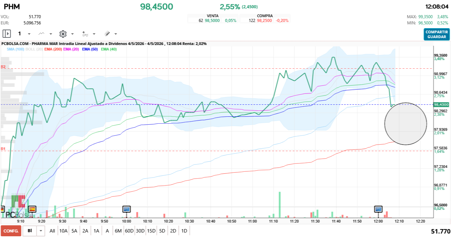Toggle the EMA (50) indicator legend
The image size is (455, 238).
pyautogui.click(x=90, y=49)
